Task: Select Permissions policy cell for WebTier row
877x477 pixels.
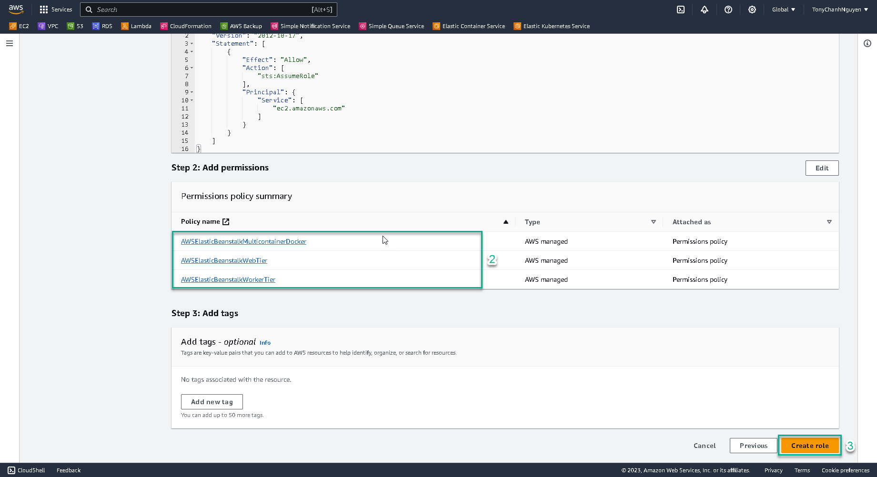Action: click(x=700, y=260)
